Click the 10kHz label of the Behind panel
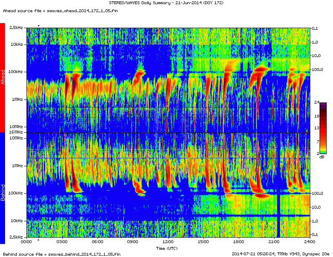333x257 pixels. (x=17, y=221)
